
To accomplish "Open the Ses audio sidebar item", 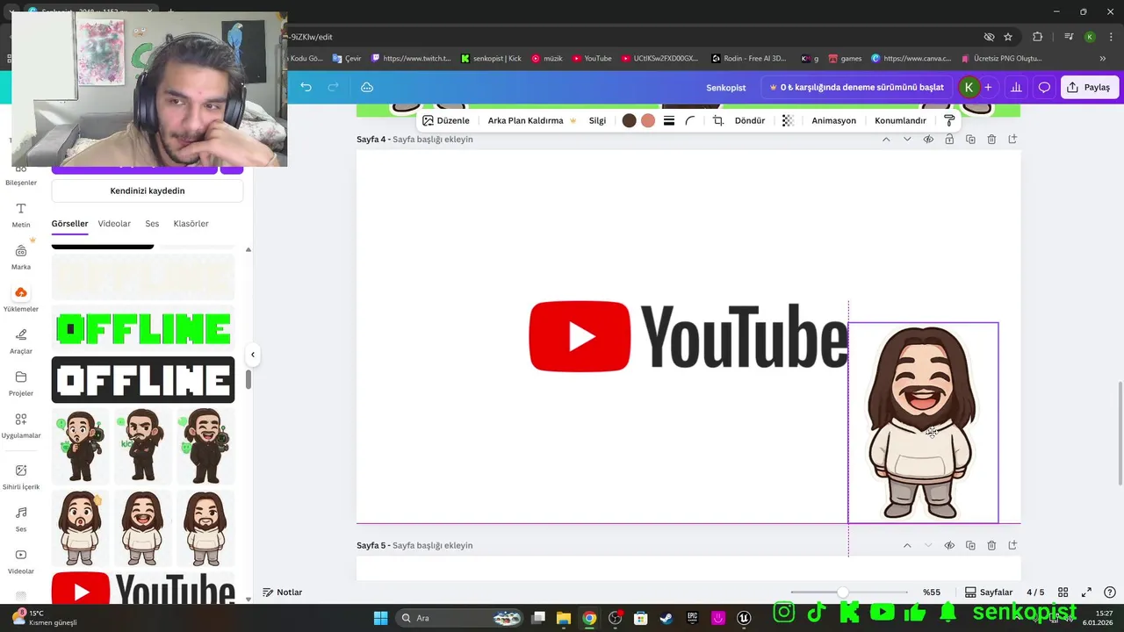I will [x=21, y=519].
